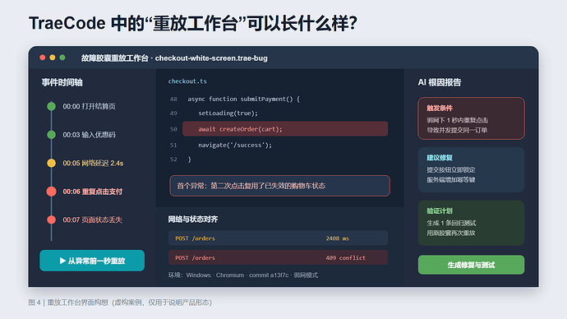The height and width of the screenshot is (319, 567).
Task: Click the 环境 Windows Chromium commit info line
Action: point(243,275)
